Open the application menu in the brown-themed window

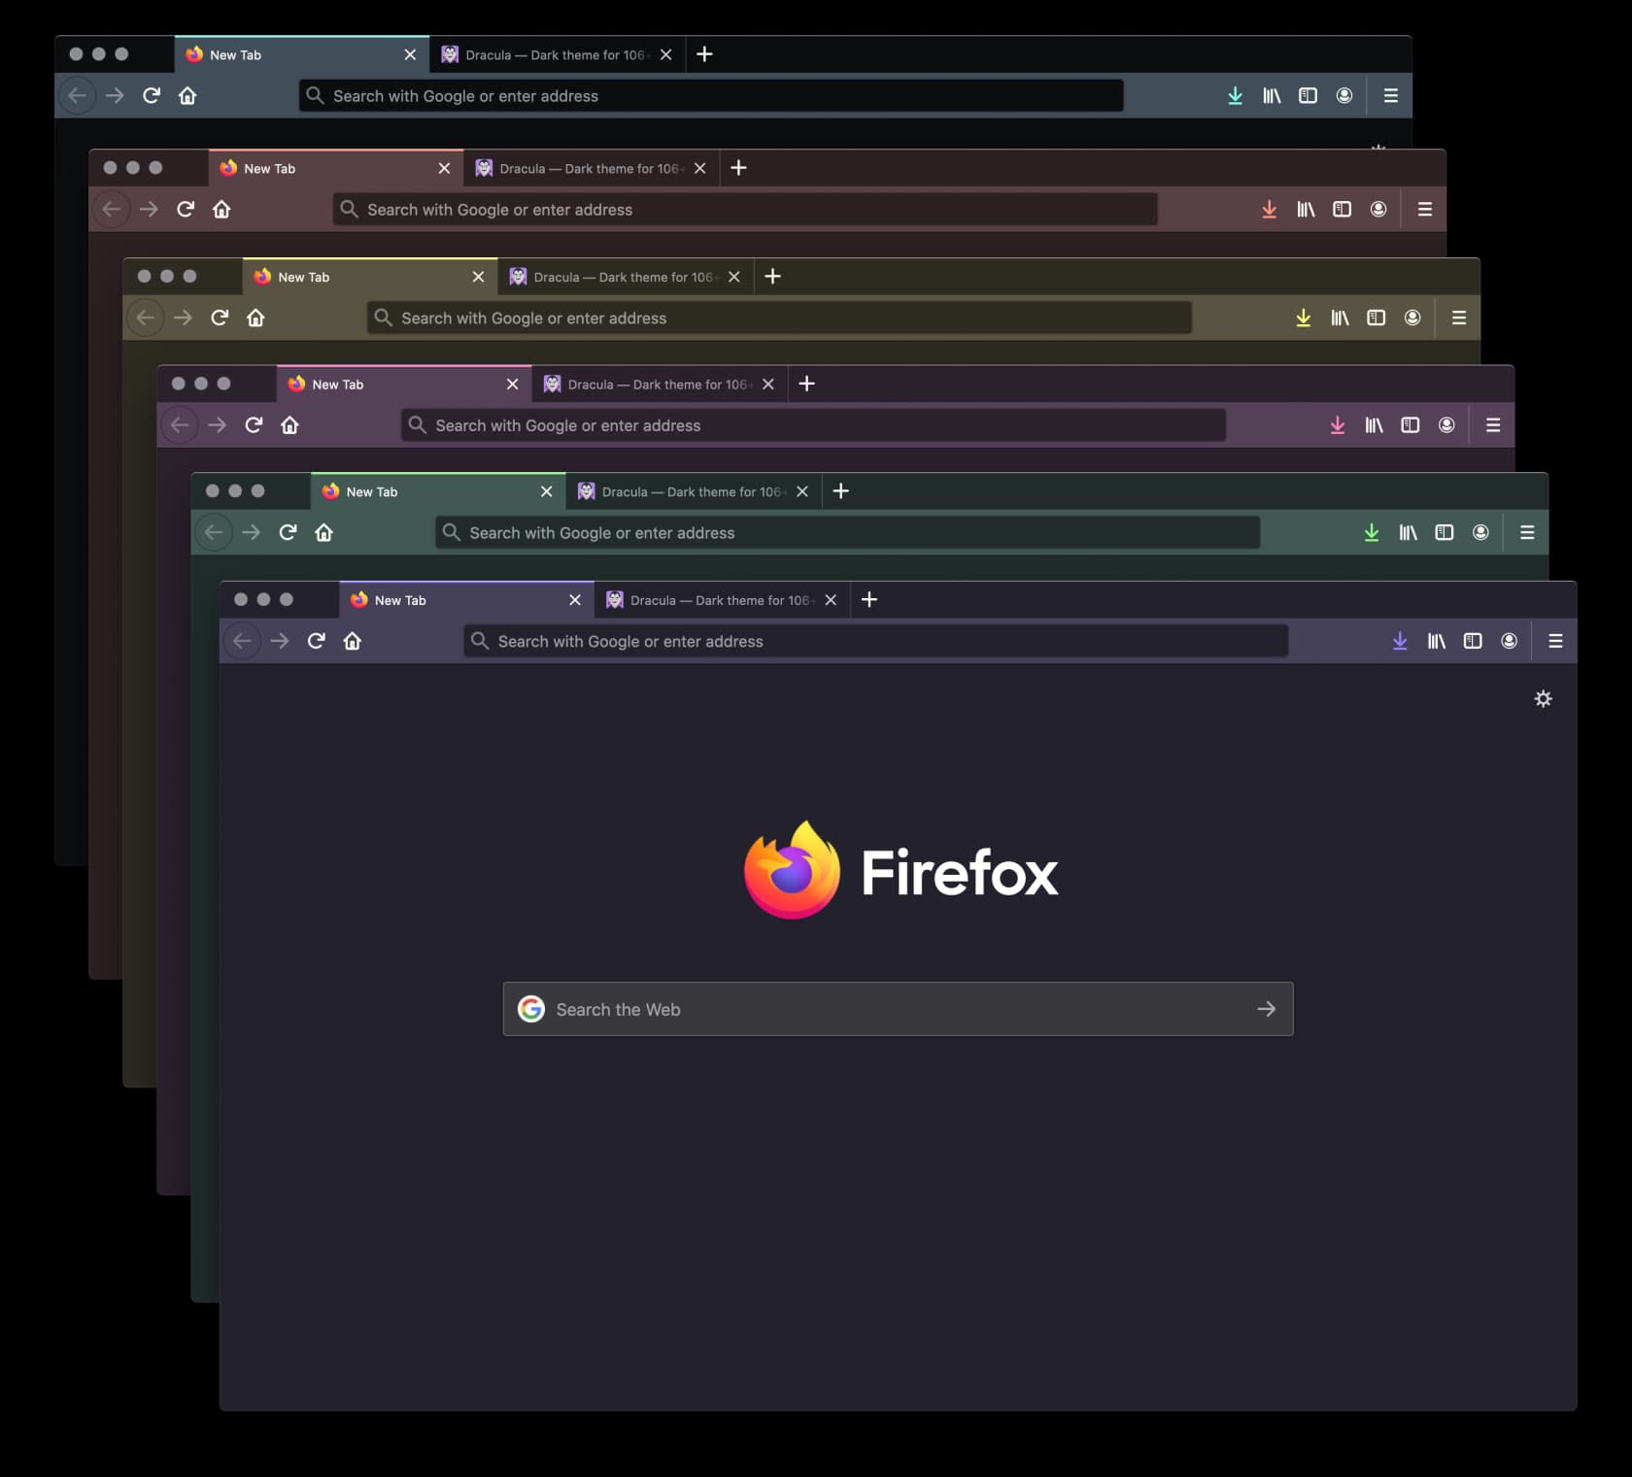1424,209
